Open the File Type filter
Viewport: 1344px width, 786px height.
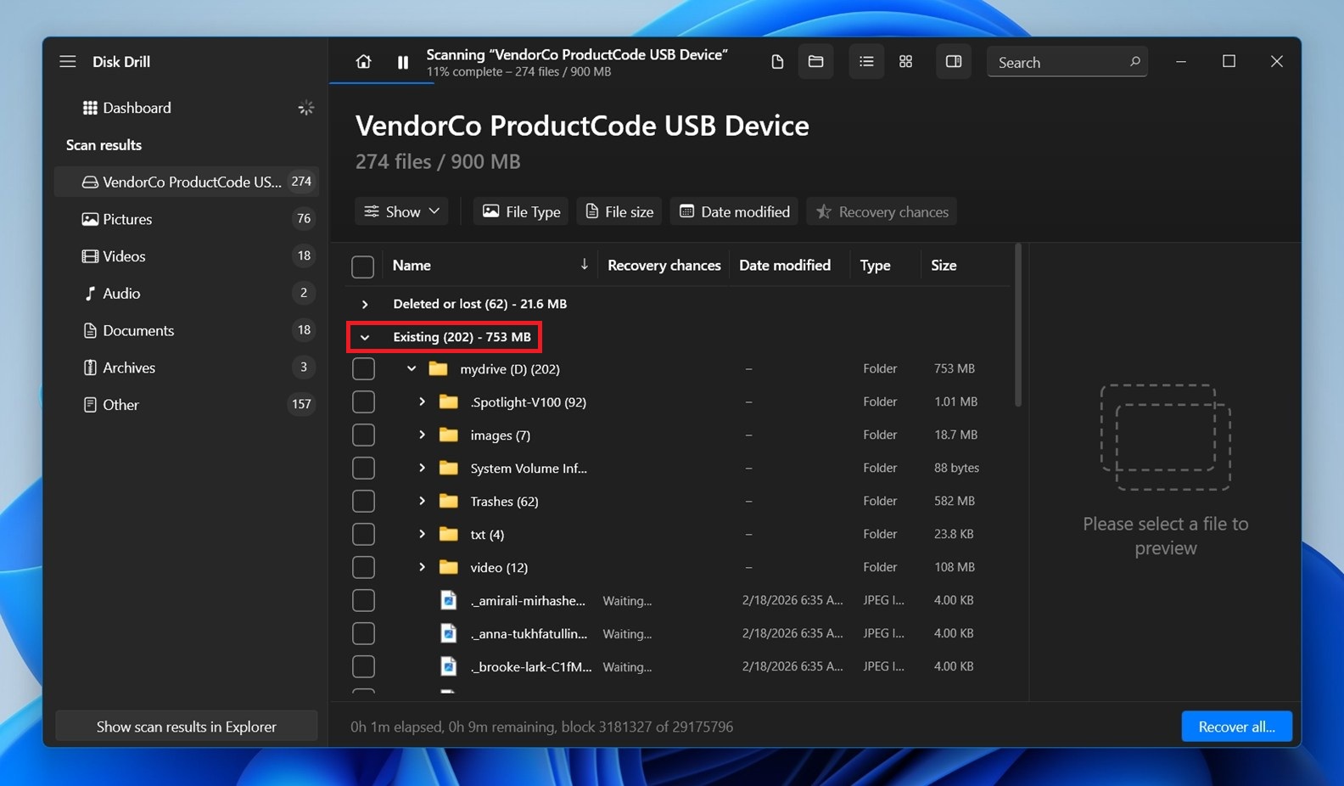[521, 211]
